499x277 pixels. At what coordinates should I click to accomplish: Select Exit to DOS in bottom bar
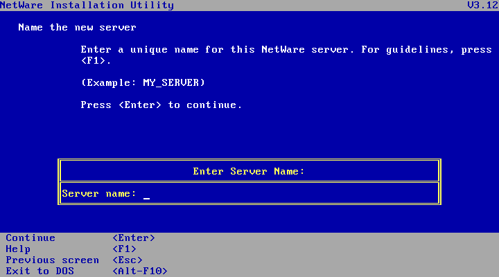pyautogui.click(x=40, y=271)
